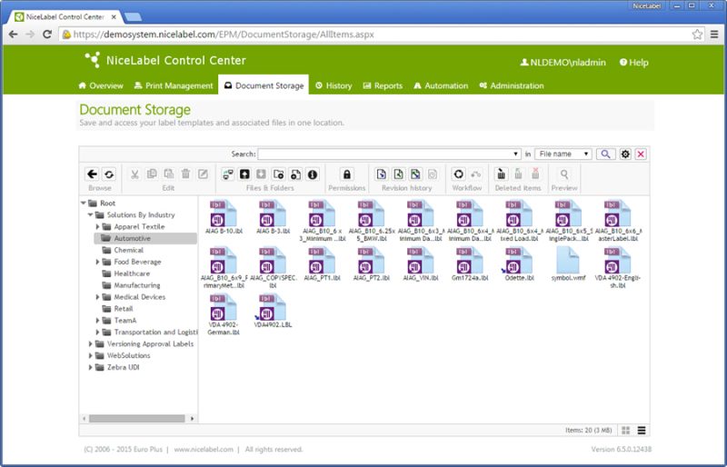Open the Administration tab
Viewport: 727px width, 467px height.
[512, 85]
